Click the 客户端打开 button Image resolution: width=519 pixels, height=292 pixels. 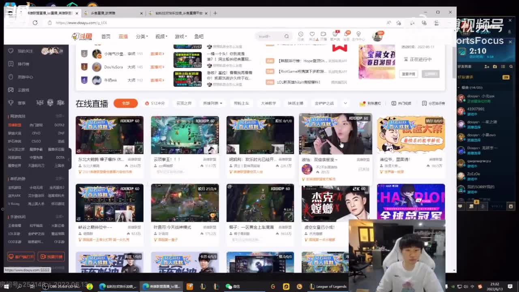pyautogui.click(x=21, y=257)
